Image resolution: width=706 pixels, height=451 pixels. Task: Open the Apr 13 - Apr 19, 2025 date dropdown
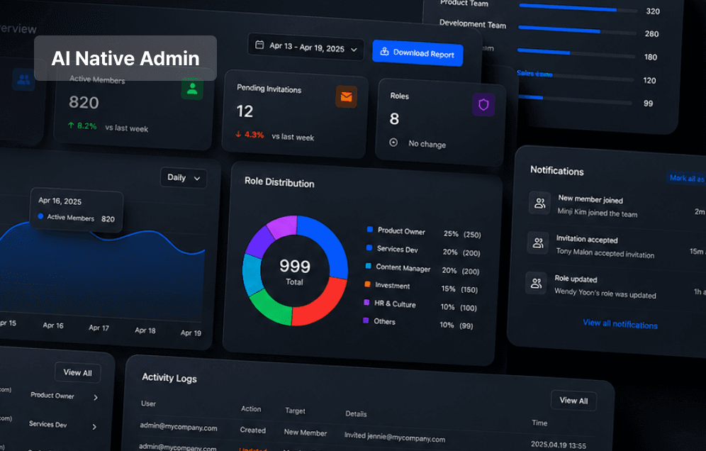click(306, 47)
